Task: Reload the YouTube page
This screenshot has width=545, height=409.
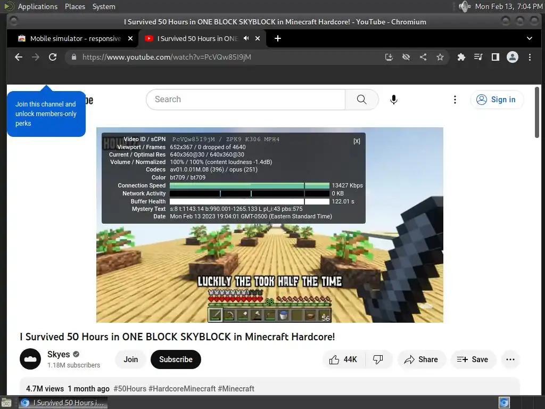Action: 53,57
